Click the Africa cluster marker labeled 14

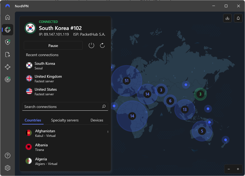[x=132, y=116]
